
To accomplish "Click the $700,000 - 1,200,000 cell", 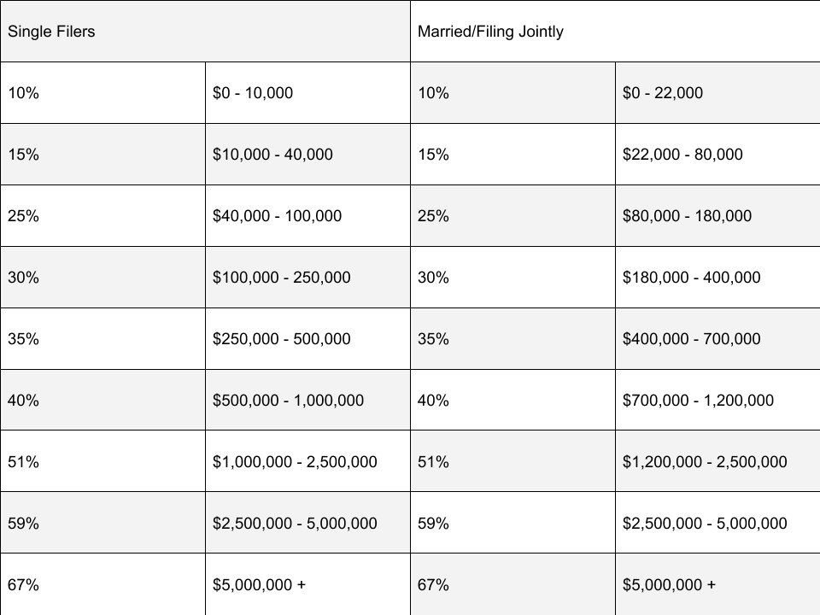I will coord(717,401).
